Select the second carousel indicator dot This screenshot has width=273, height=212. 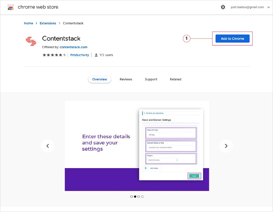135,197
